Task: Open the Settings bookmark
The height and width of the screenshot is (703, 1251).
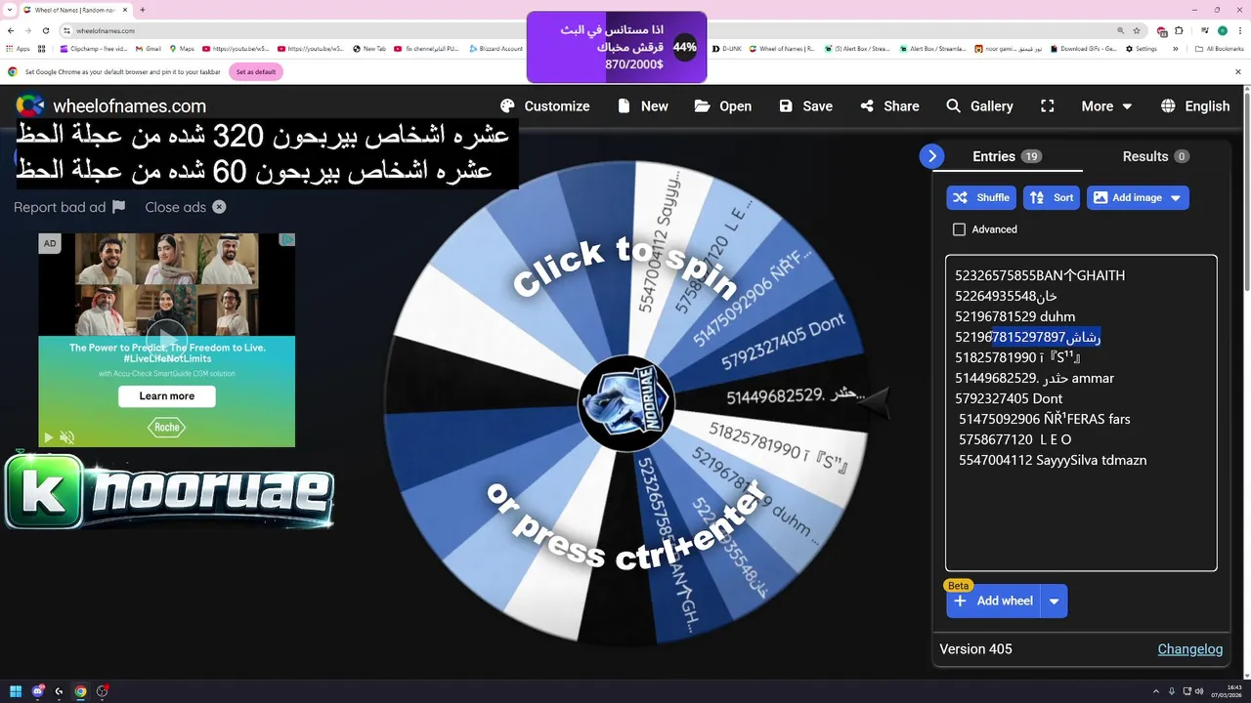Action: 1142,49
